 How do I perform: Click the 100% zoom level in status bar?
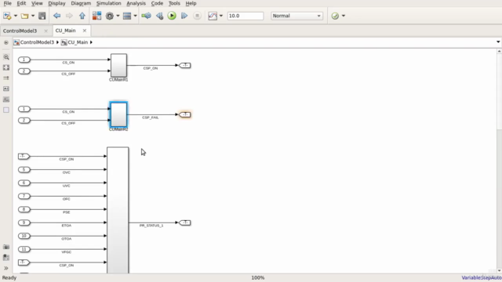pos(258,277)
